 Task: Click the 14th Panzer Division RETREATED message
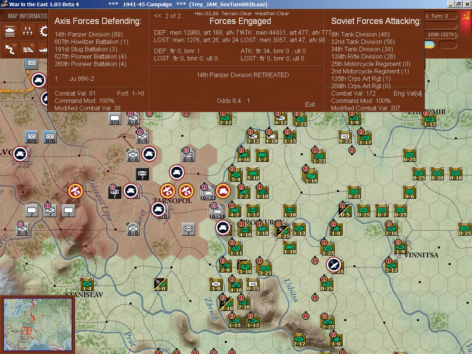coord(243,75)
